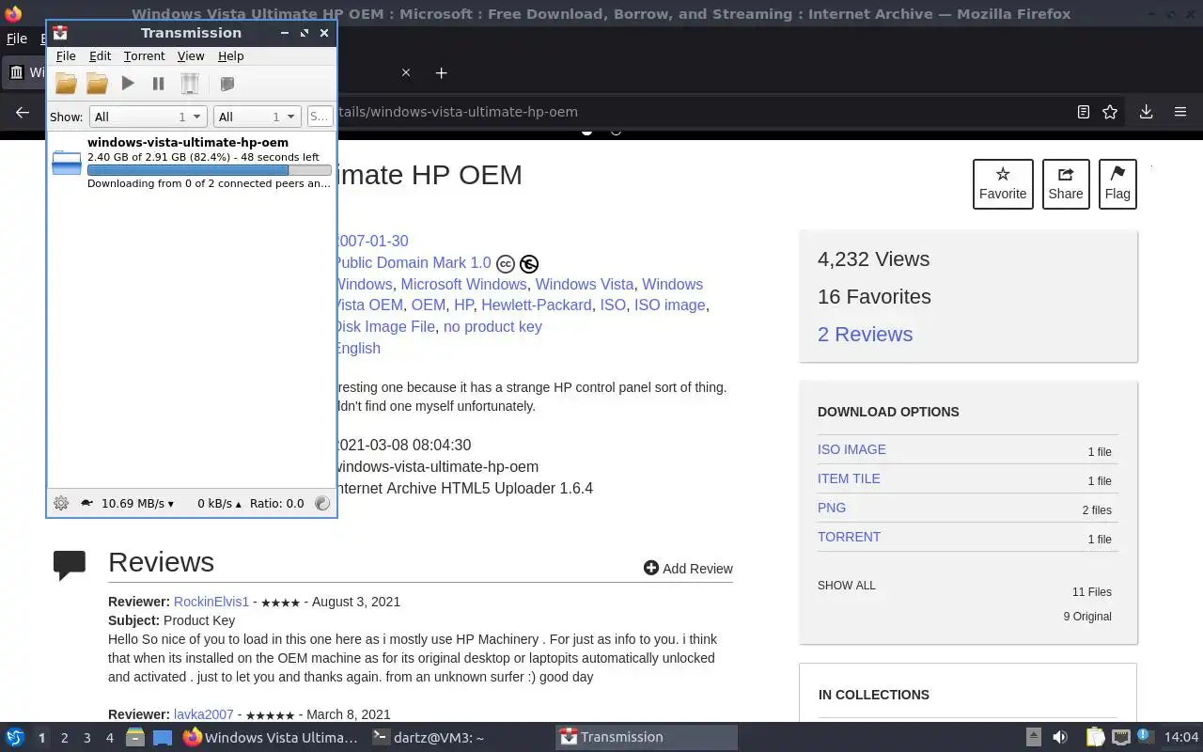Open Transmission's Torrent menu
Screen dimensions: 1203x752
[144, 56]
